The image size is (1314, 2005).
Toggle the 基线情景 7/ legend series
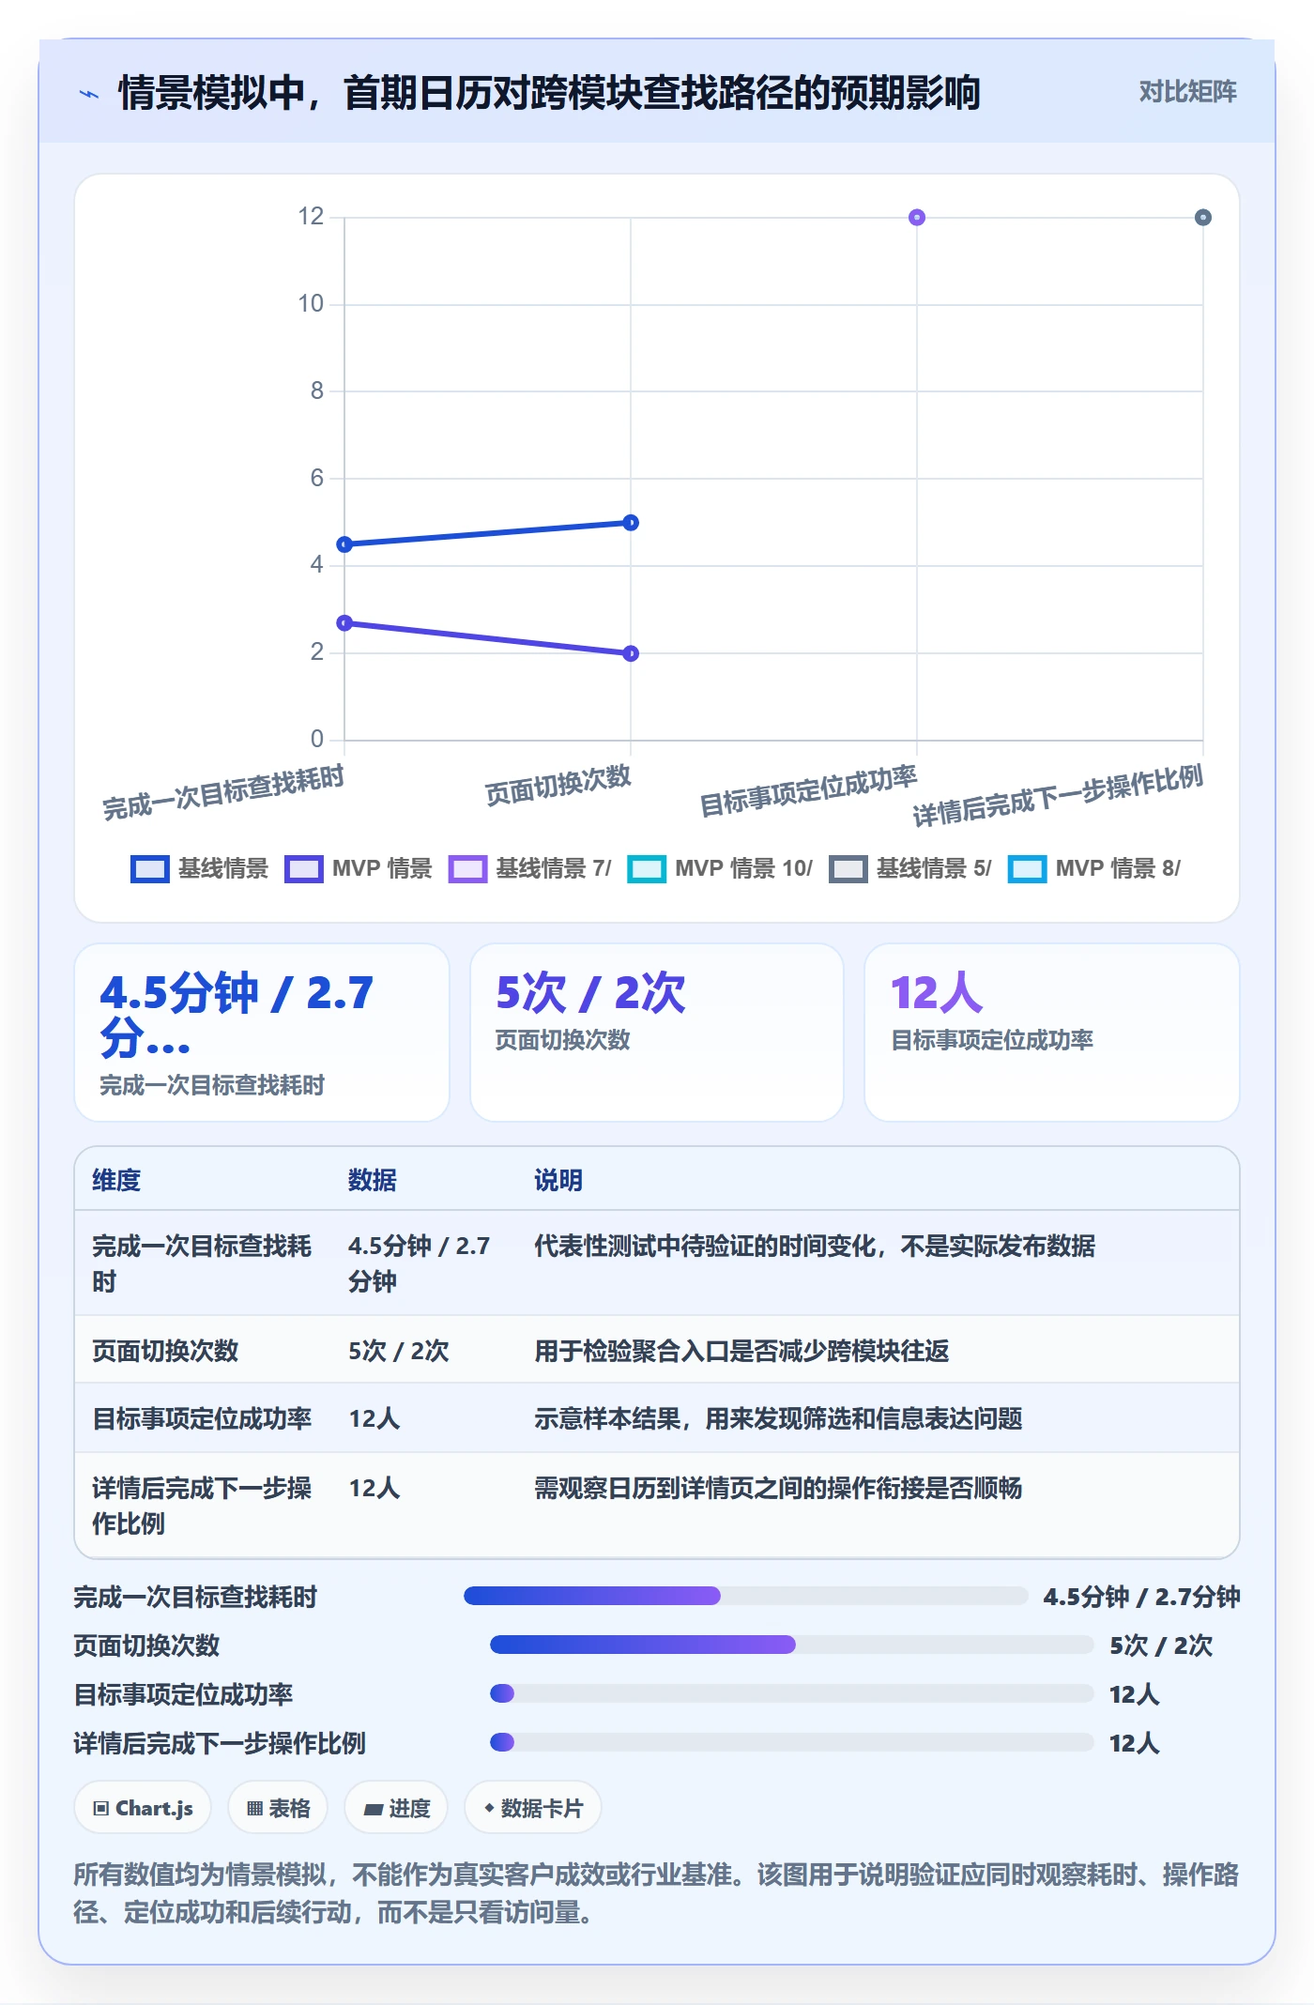(x=529, y=868)
